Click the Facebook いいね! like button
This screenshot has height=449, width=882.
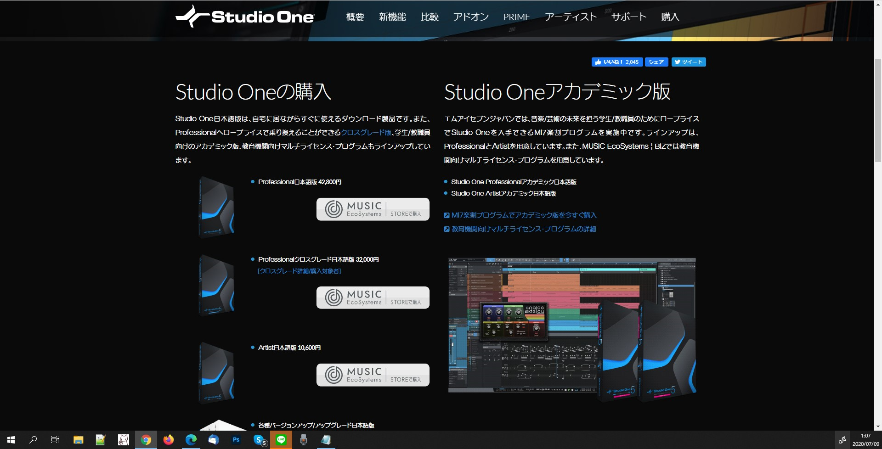point(617,62)
